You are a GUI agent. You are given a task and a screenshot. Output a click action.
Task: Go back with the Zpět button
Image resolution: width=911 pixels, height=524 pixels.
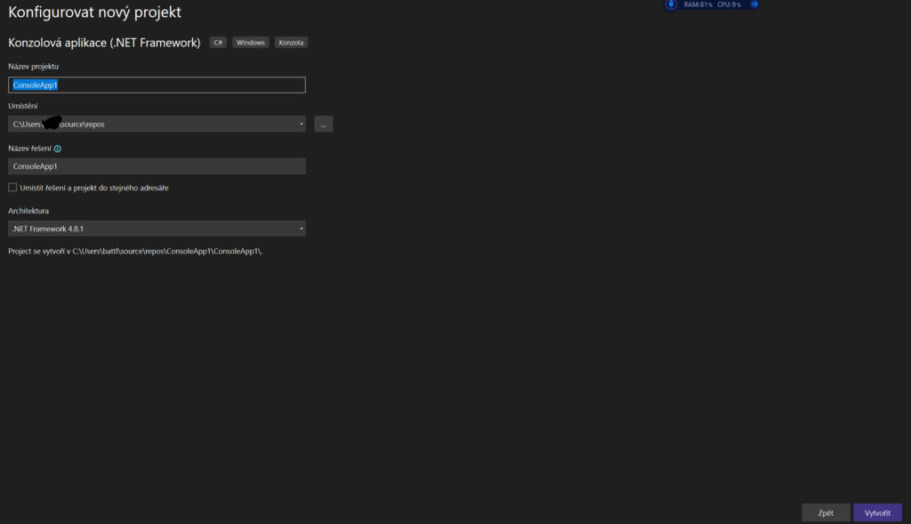click(x=825, y=513)
